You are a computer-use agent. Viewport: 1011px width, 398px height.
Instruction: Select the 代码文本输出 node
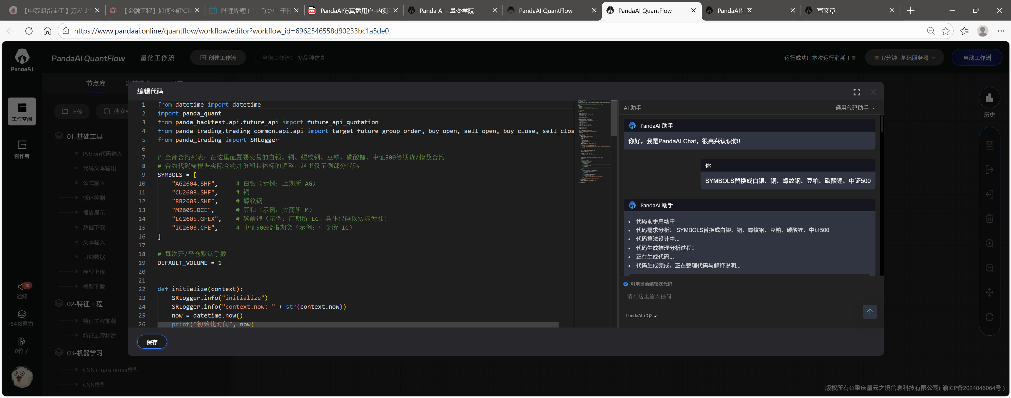[x=99, y=168]
